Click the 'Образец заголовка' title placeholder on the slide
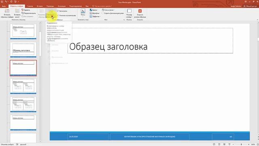Image resolution: width=259 pixels, height=146 pixels. [150, 41]
